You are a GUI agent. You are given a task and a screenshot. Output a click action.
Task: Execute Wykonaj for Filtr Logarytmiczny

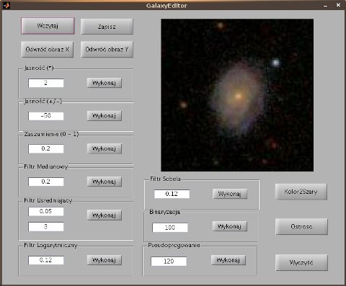click(105, 260)
